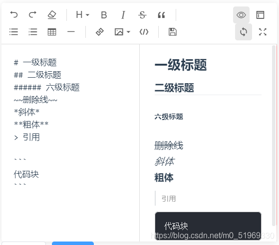
Task: Click the dark 代码块 code block preview
Action: pos(208,226)
